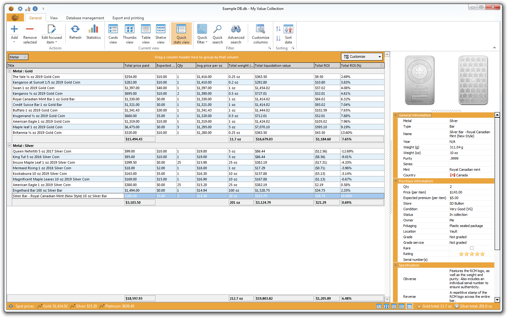Refresh the collection list
The width and height of the screenshot is (508, 318).
75,30
